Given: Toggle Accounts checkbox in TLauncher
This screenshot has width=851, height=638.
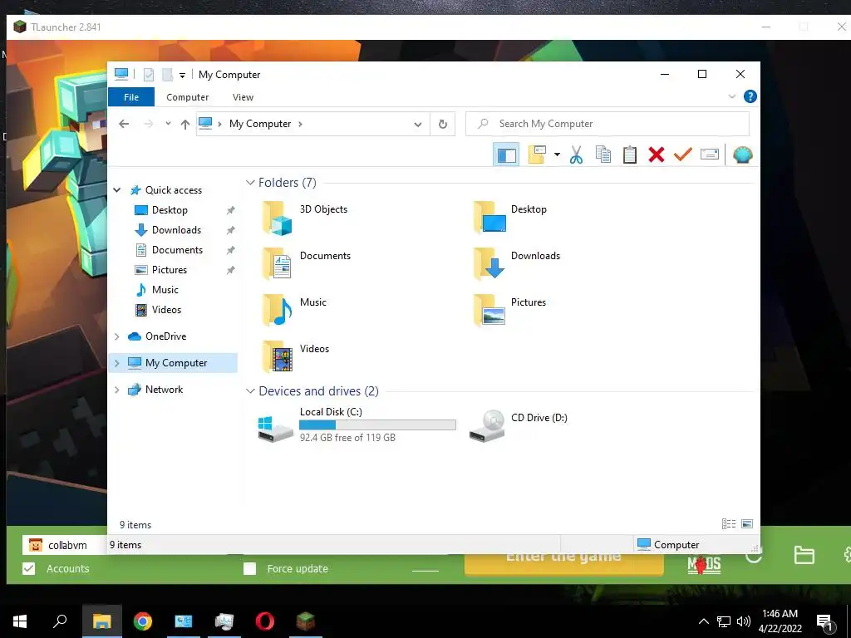Looking at the screenshot, I should point(29,568).
